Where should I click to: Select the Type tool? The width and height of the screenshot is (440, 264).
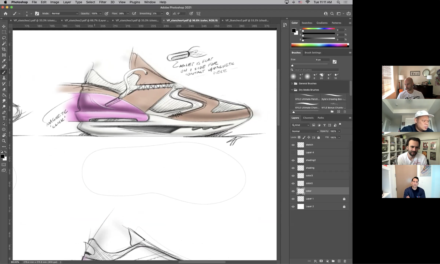click(4, 118)
